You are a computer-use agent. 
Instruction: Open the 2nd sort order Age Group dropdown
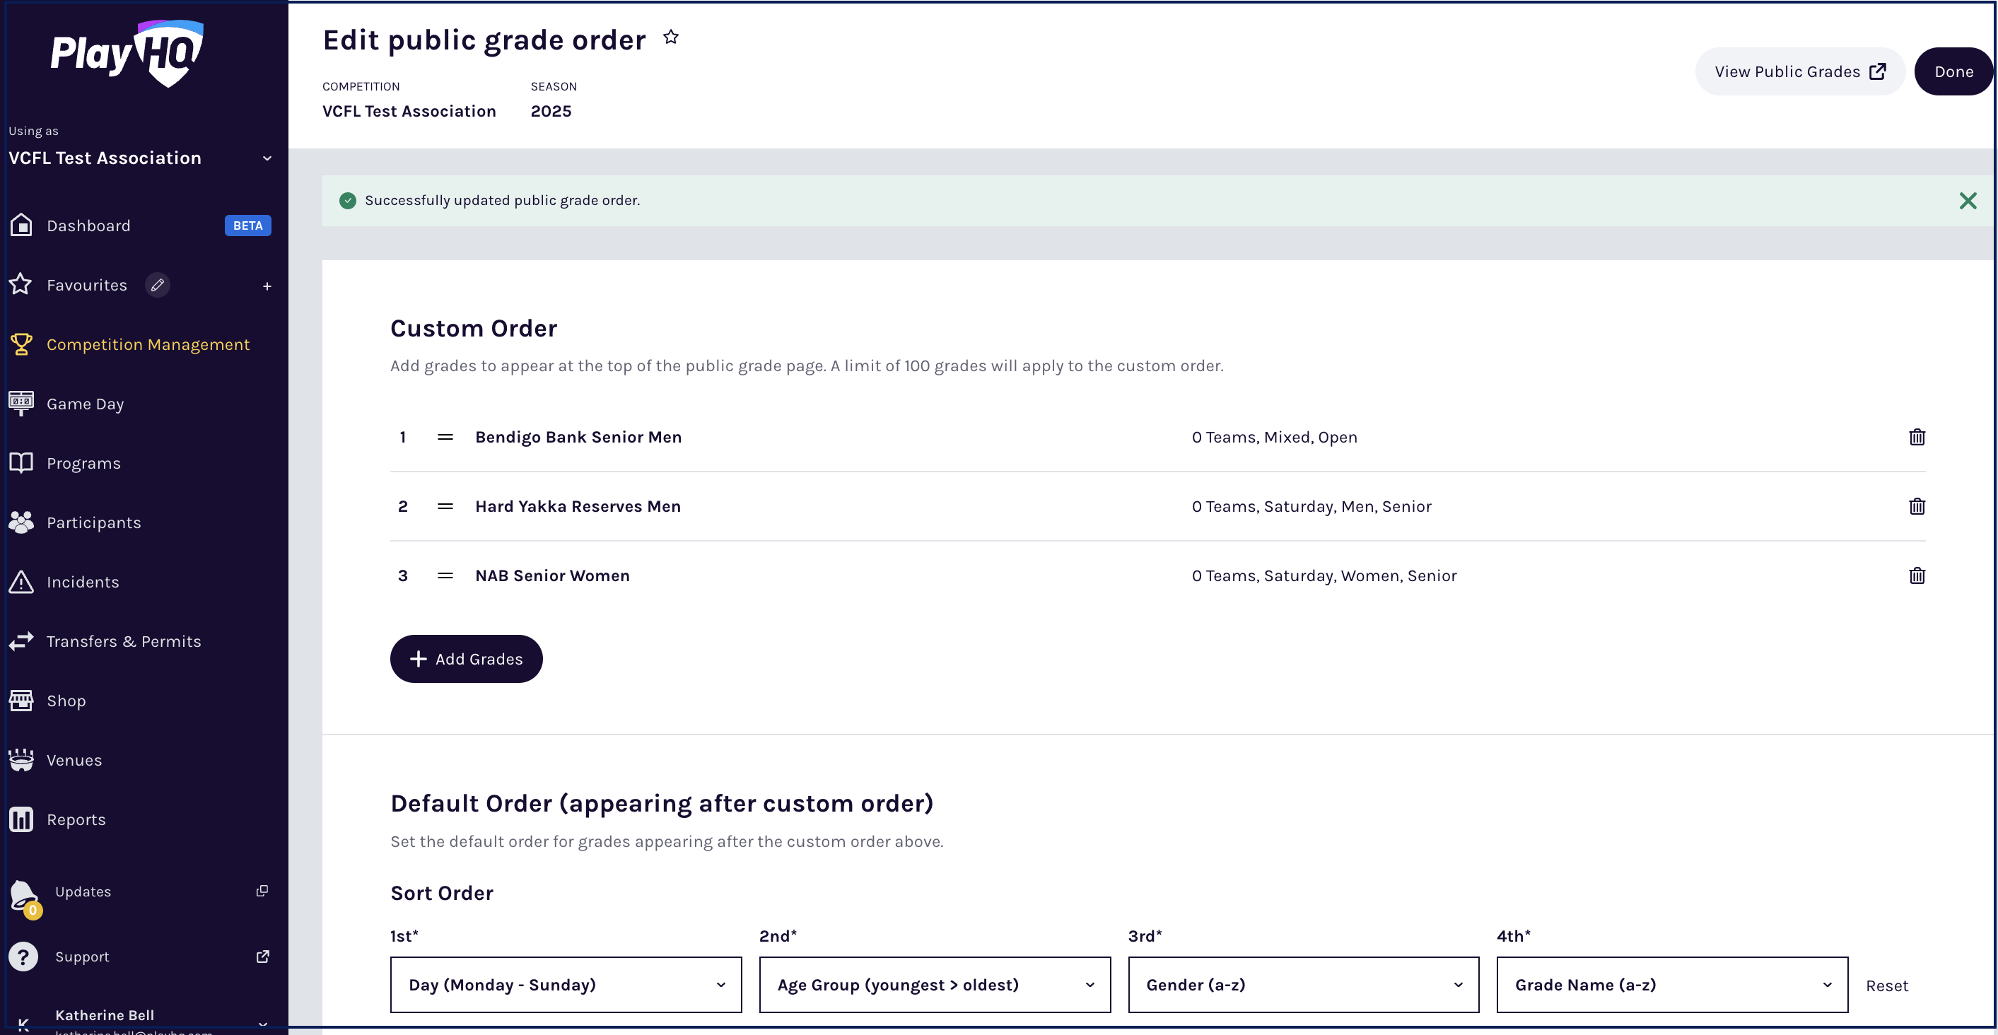tap(935, 985)
